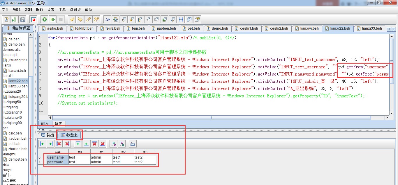
Task: Switch to the ceshi1.bsh tab
Action: (249, 28)
